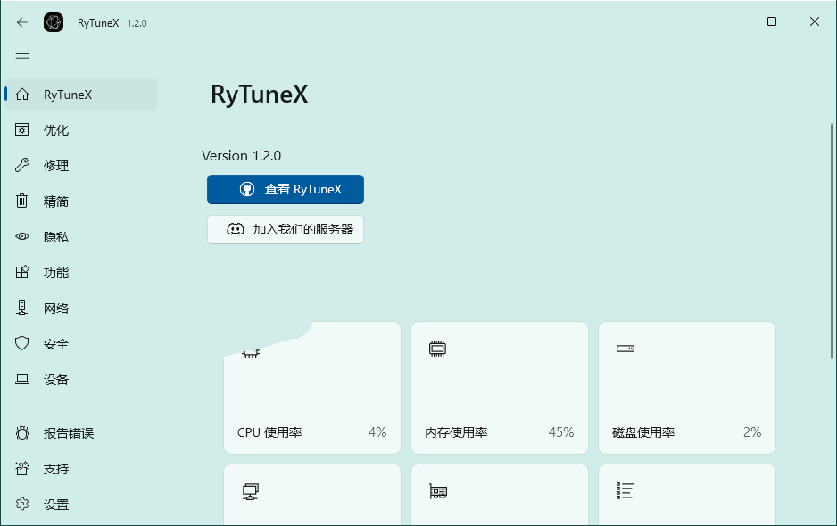
Task: Click the shield icon next to 安全
Action: [22, 343]
